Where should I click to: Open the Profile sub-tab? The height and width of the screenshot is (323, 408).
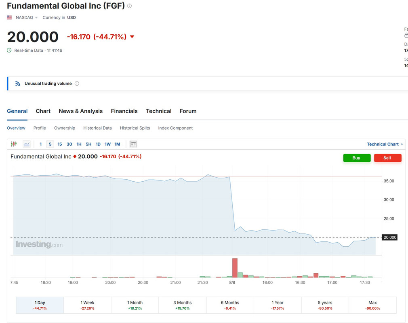40,128
